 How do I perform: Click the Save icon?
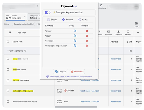pos(136,23)
